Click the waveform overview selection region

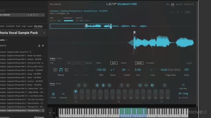pyautogui.click(x=81, y=26)
